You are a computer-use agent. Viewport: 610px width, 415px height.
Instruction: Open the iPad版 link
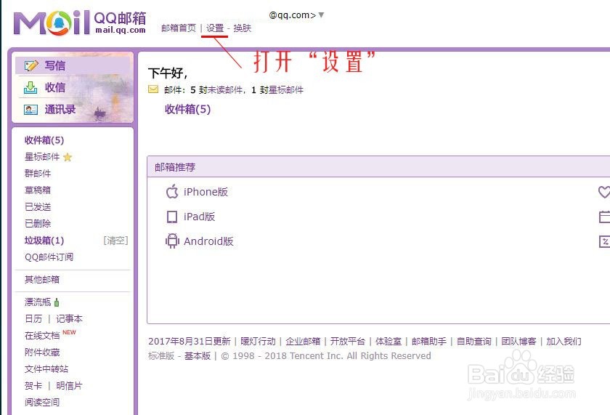click(x=199, y=217)
